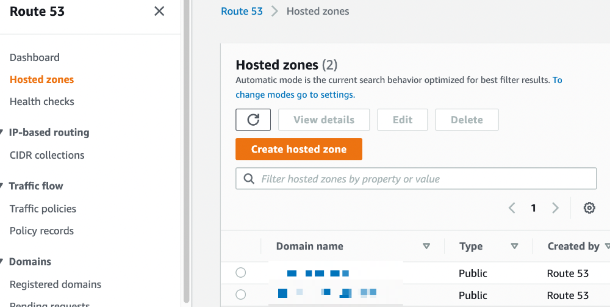Click the Hosted zones breadcrumb text
The image size is (610, 307).
(318, 11)
